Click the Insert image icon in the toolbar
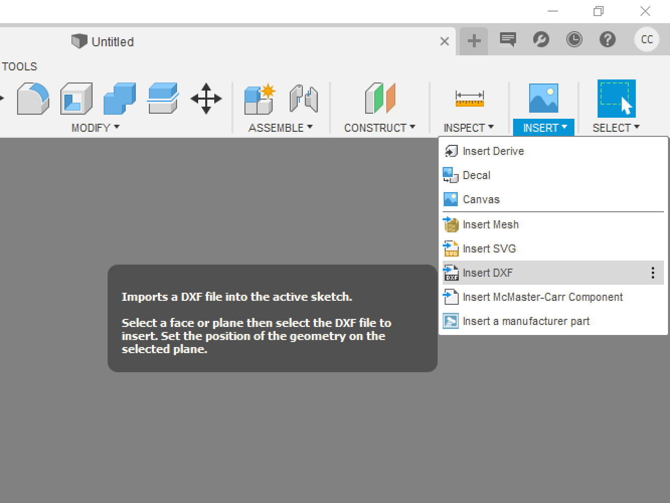Image resolution: width=670 pixels, height=503 pixels. coord(544,98)
